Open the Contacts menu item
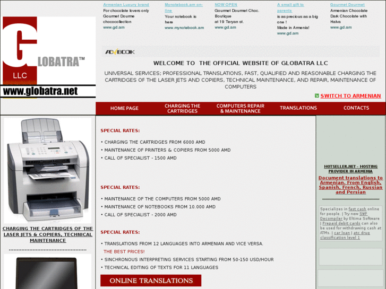The image size is (386, 289). tap(356, 108)
